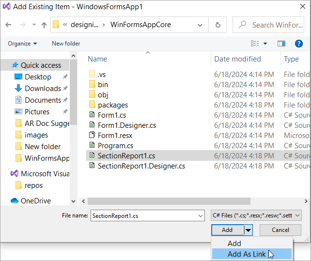Sort files by Type column
The height and width of the screenshot is (261, 311).
(291, 59)
